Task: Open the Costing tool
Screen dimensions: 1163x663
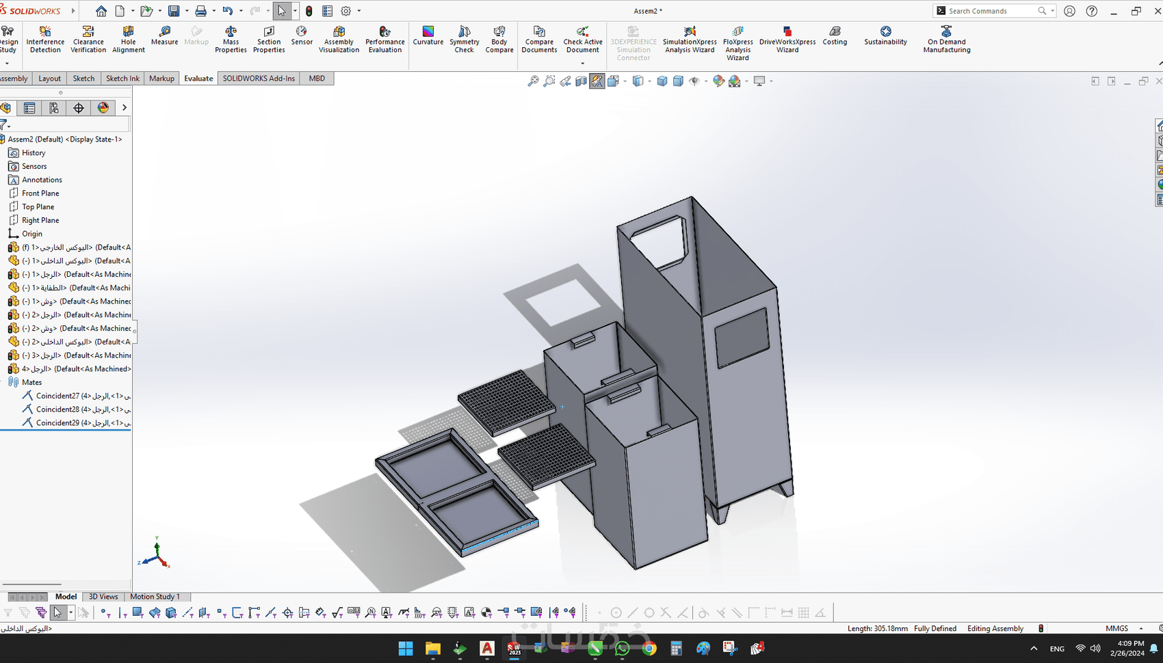Action: 835,39
